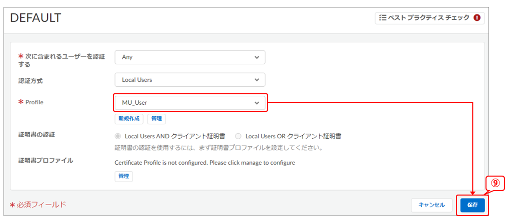Select Local Users AND クライアント証明書 option
Image resolution: width=507 pixels, height=219 pixels.
pyautogui.click(x=118, y=136)
